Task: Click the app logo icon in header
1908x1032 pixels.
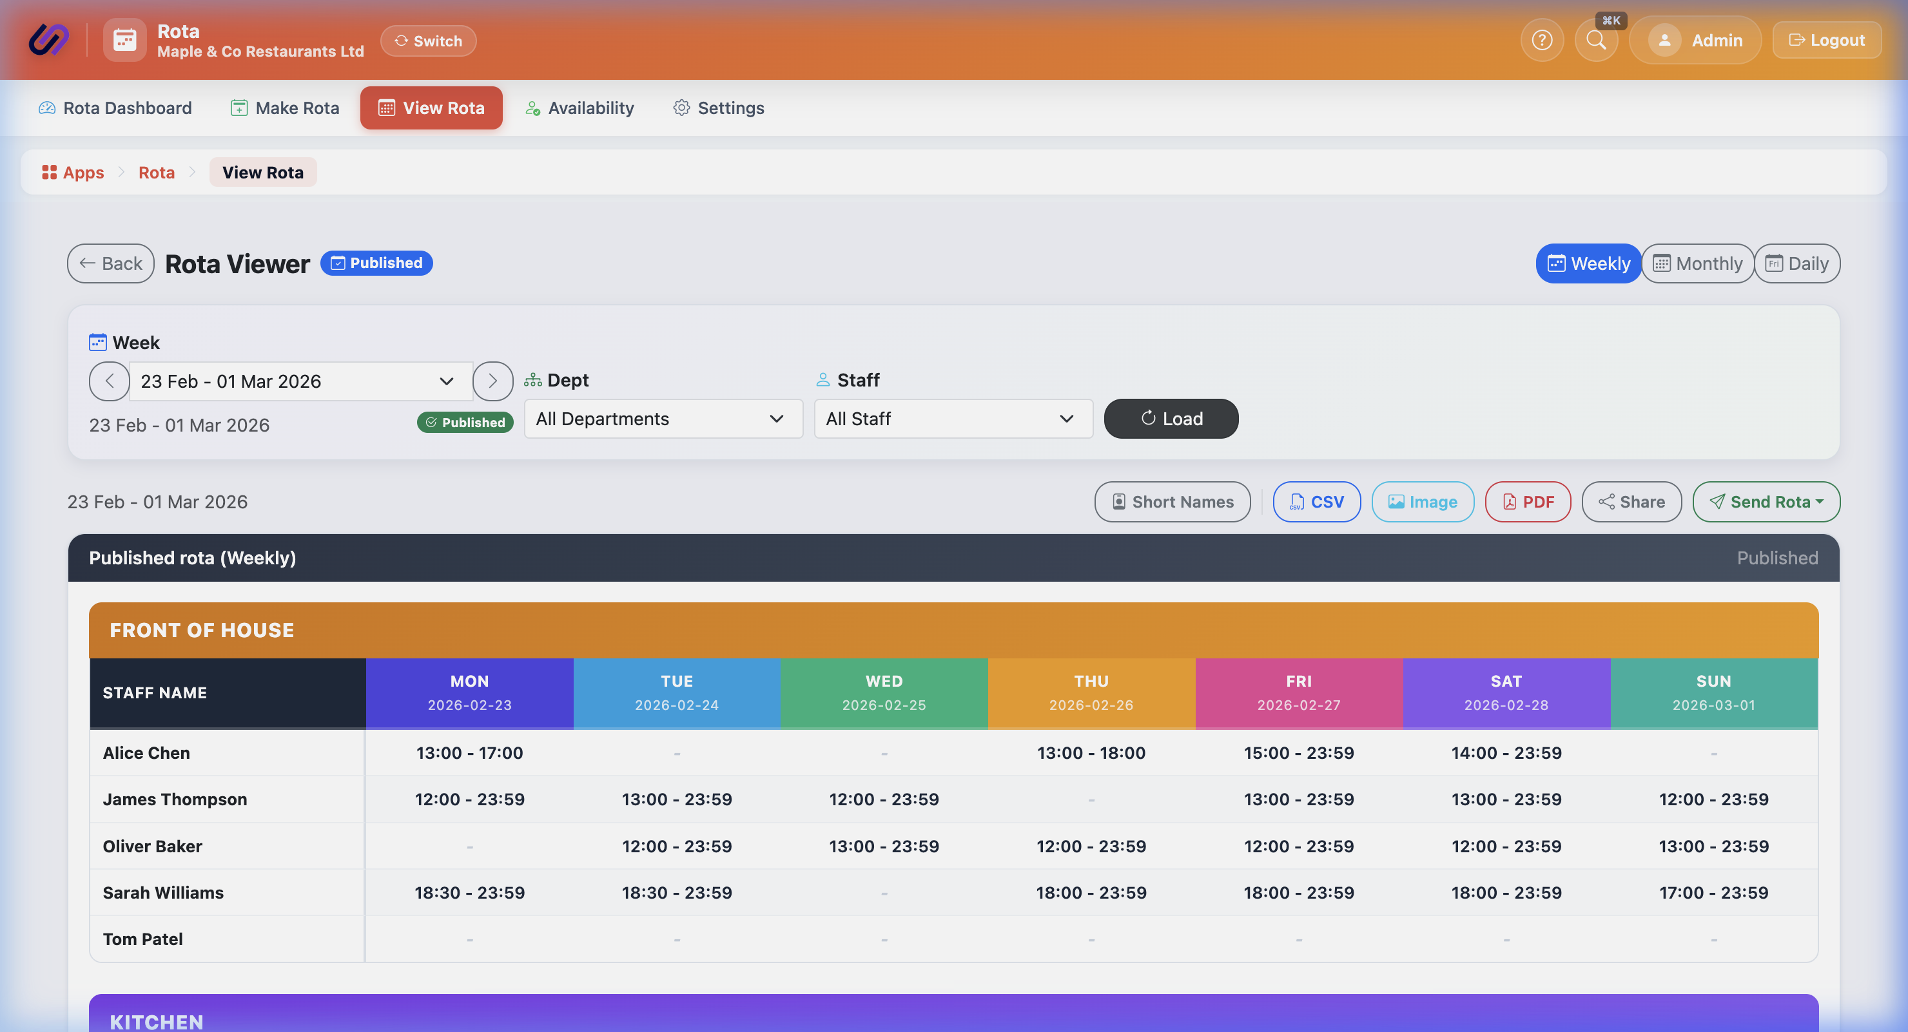Action: pos(49,40)
